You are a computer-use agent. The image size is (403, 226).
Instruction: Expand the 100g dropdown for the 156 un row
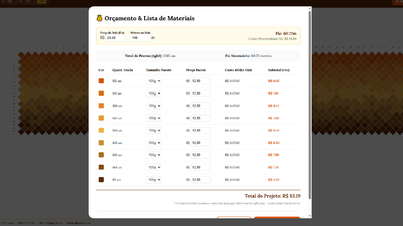click(153, 106)
